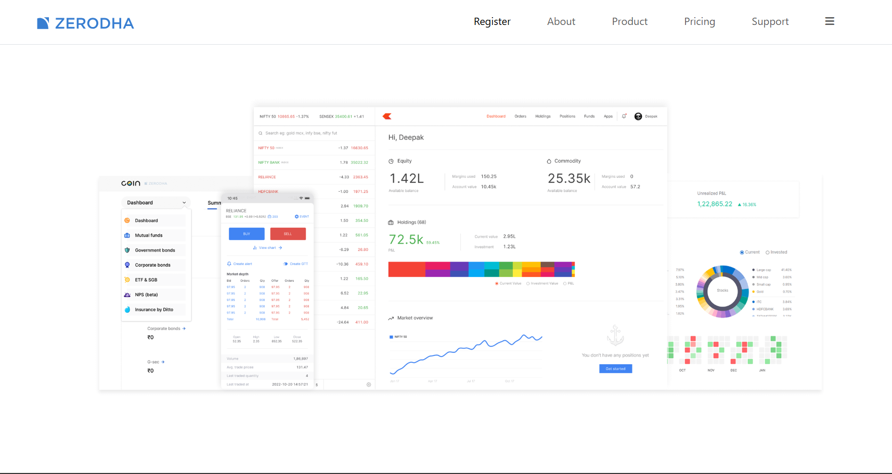This screenshot has width=892, height=474.
Task: Click the Market overview trend icon
Action: (391, 318)
